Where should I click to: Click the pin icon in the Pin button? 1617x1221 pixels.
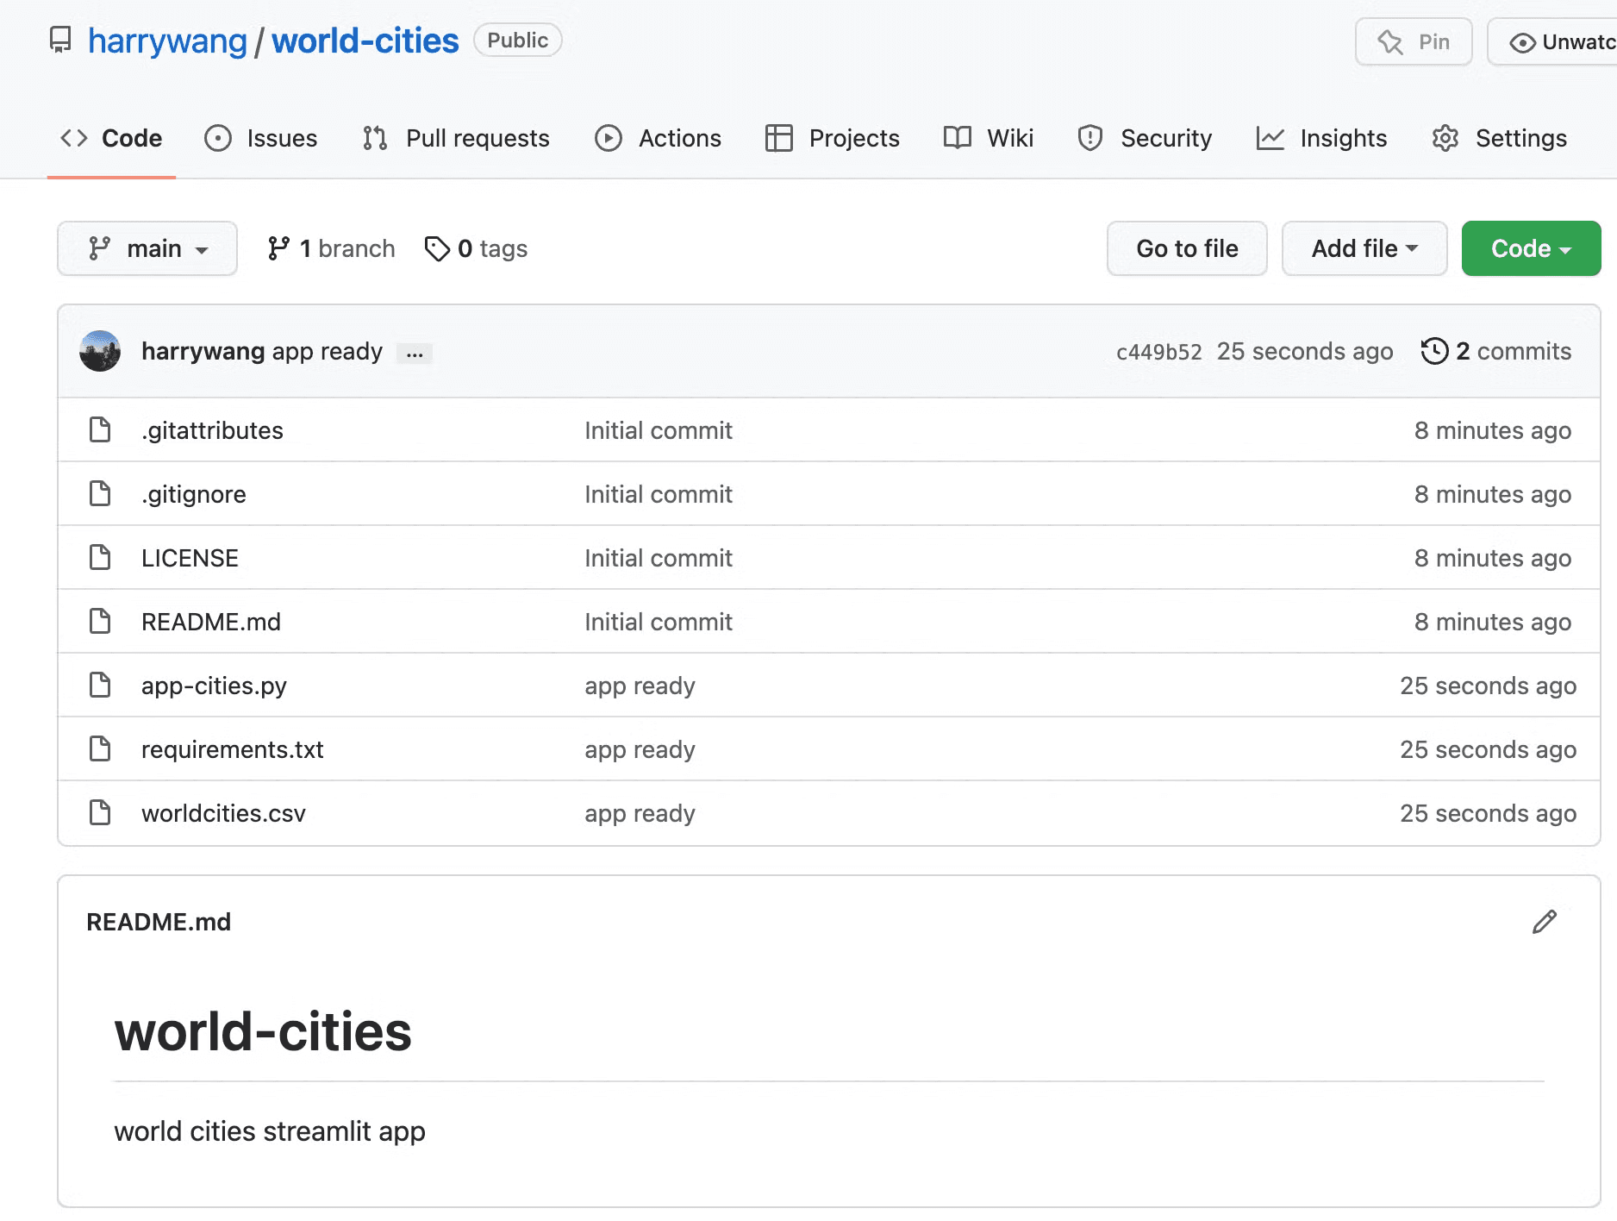coord(1390,41)
